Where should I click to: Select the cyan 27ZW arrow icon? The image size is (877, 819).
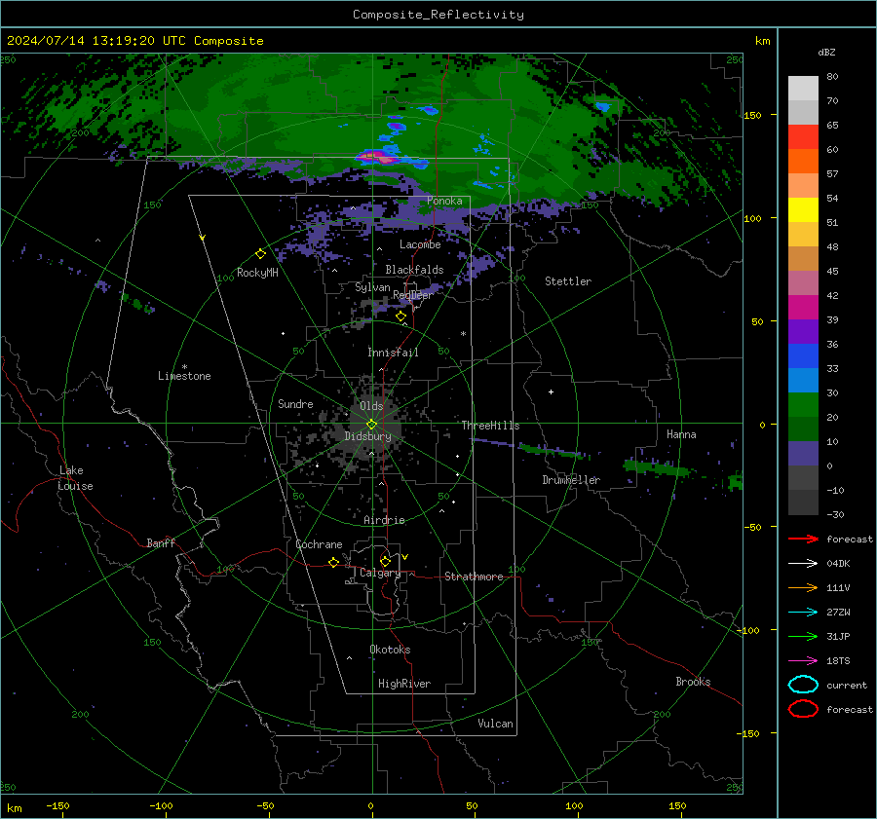pos(803,613)
